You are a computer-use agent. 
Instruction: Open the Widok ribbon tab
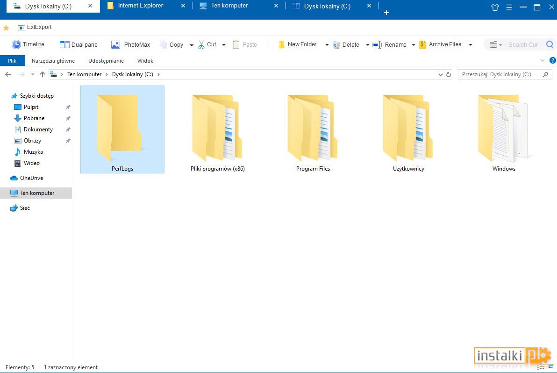pos(145,61)
